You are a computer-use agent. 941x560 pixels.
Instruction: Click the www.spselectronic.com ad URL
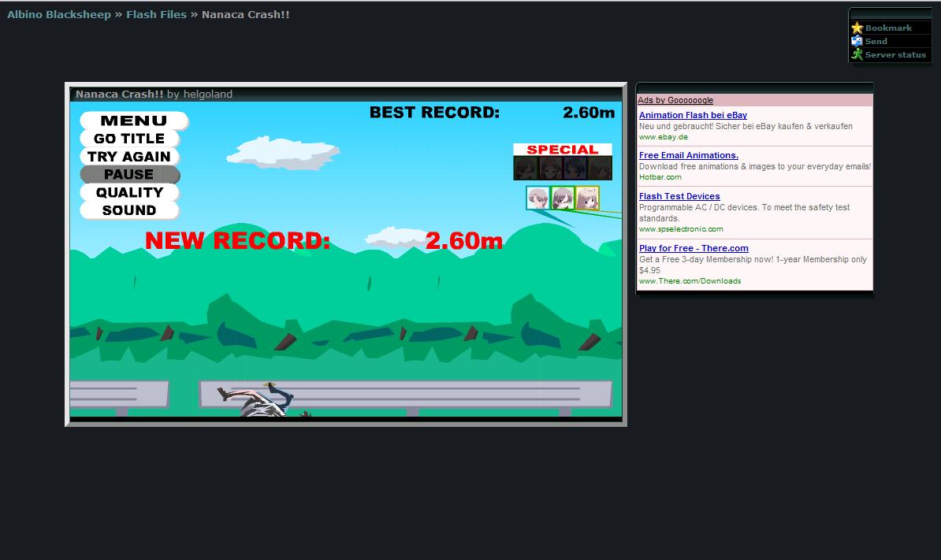pyautogui.click(x=681, y=229)
